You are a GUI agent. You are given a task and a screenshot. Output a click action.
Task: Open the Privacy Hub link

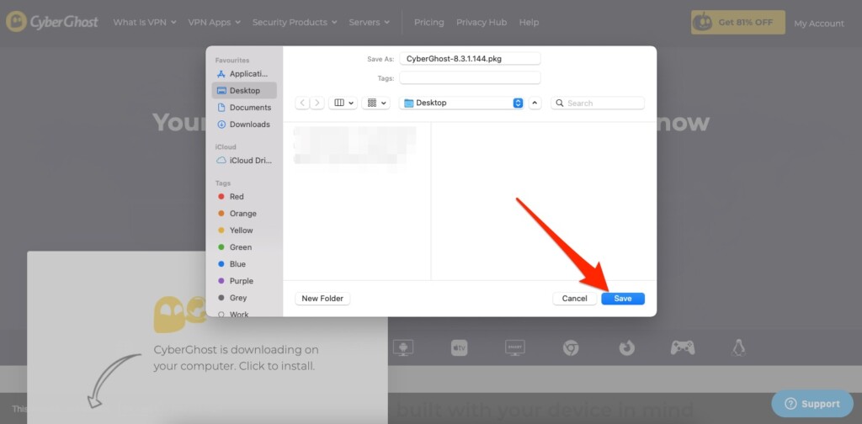click(x=482, y=23)
